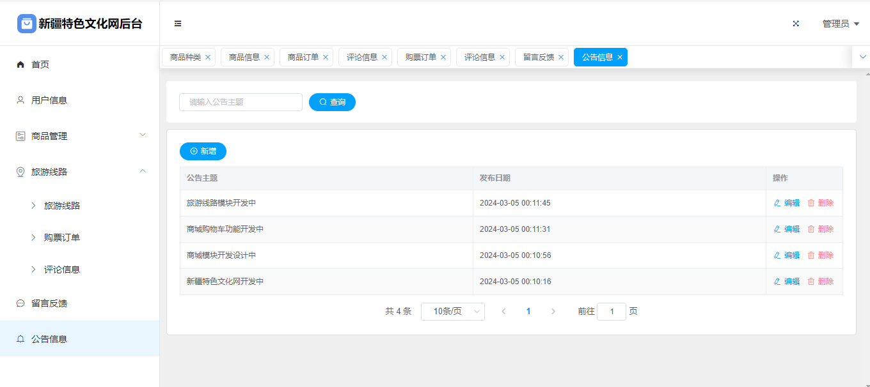Open 用户信息 in the sidebar
Viewport: 870px width, 387px height.
(49, 100)
